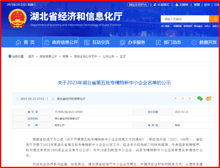Click the 登录 login link
Screen dimensions: 220x168
(x=207, y=5)
